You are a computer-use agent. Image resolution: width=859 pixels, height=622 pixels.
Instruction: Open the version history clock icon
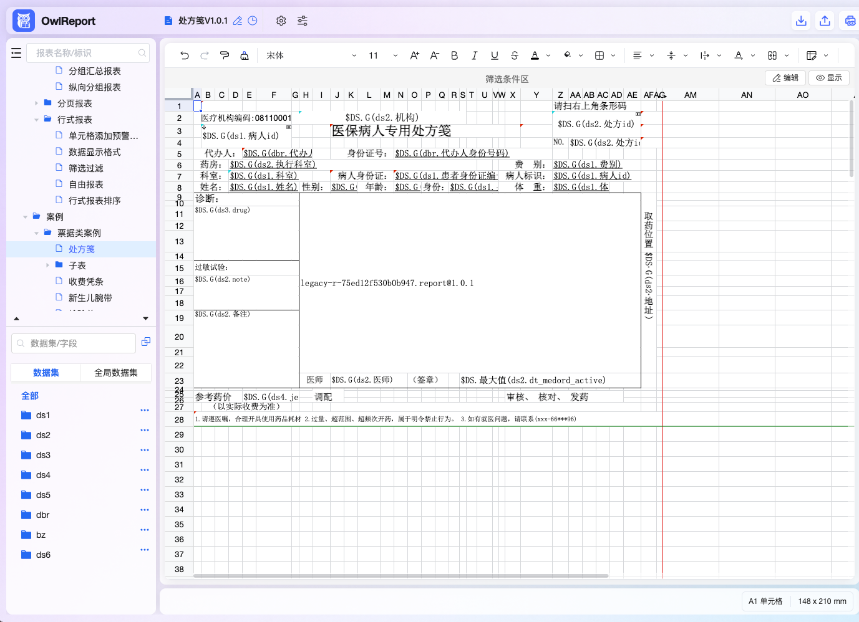click(253, 21)
